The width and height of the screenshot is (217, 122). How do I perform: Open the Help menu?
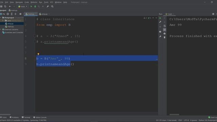(65, 2)
